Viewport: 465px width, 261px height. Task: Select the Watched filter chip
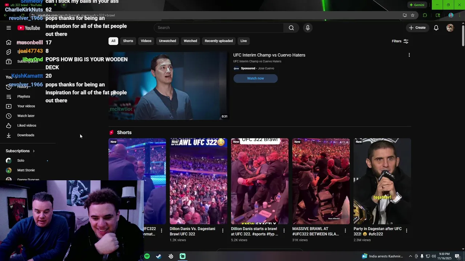(x=190, y=41)
